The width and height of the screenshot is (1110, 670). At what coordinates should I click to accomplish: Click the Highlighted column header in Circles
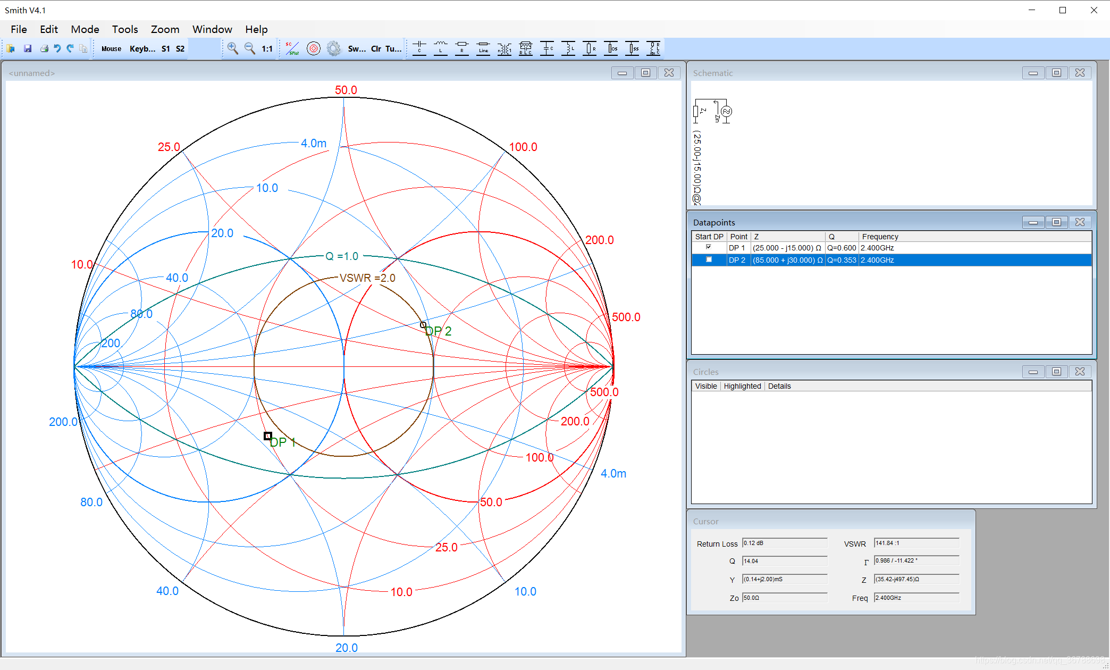[x=742, y=386]
